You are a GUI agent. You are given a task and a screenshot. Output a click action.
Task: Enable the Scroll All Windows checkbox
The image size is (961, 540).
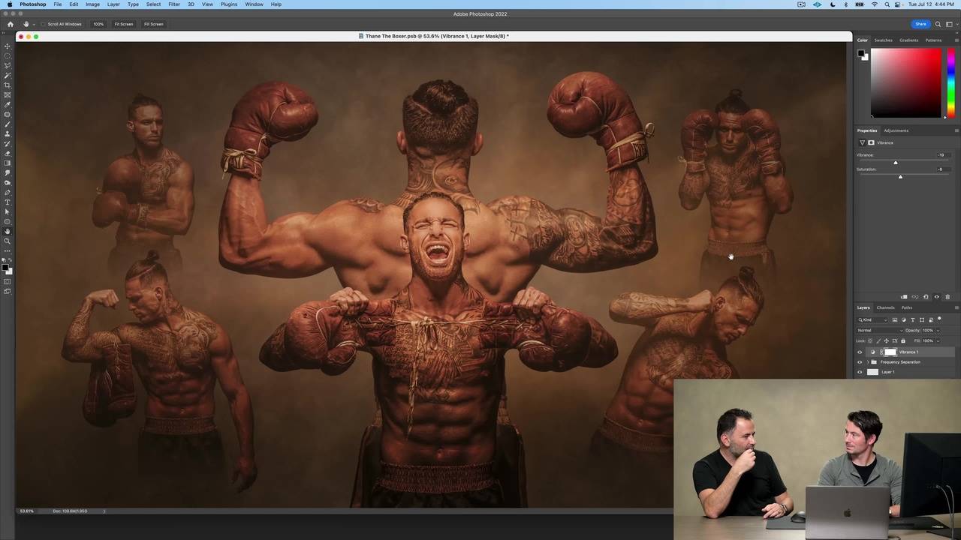click(x=43, y=24)
